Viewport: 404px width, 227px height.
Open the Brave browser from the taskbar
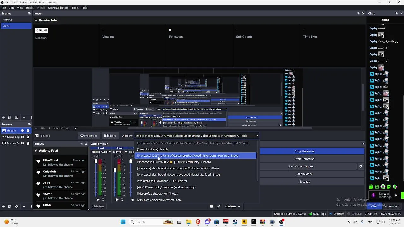tap(198, 222)
